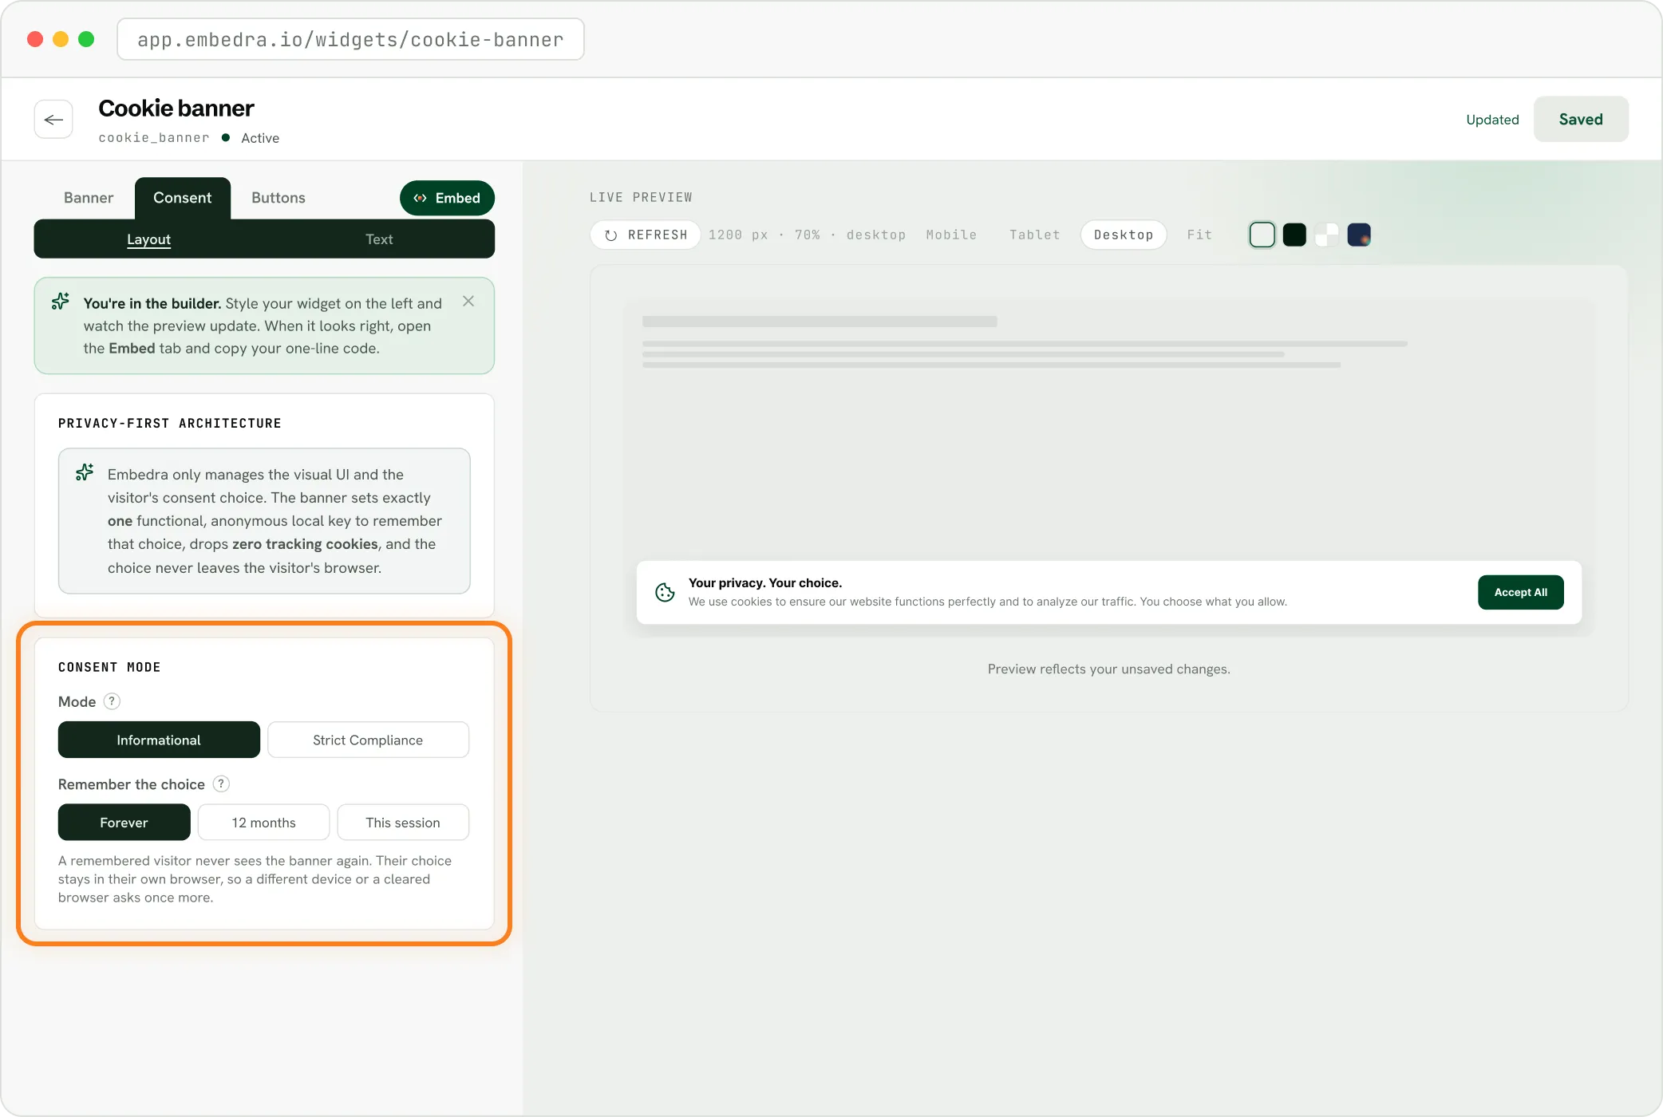Click the sparkle icon in privacy note
Image resolution: width=1663 pixels, height=1117 pixels.
pos(85,472)
